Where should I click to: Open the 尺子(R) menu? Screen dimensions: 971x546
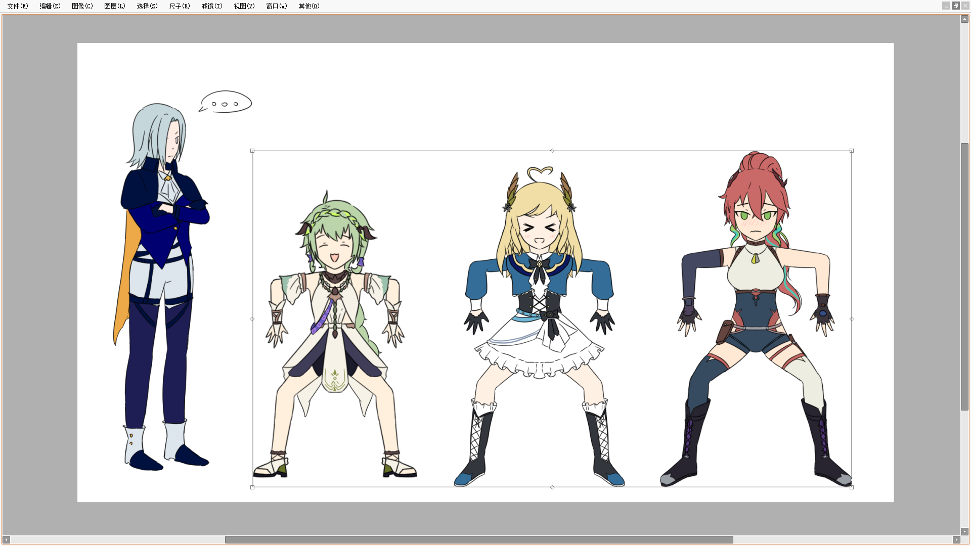coord(180,6)
